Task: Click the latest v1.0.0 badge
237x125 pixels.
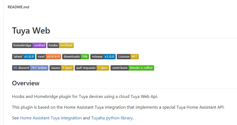Action: point(24,57)
